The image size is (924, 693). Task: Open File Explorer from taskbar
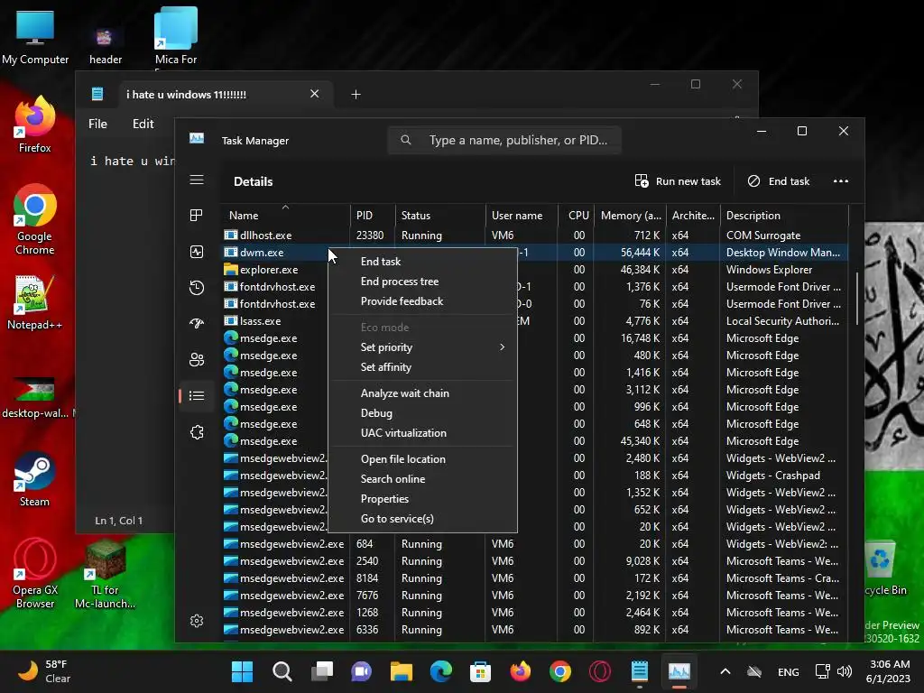(x=402, y=671)
